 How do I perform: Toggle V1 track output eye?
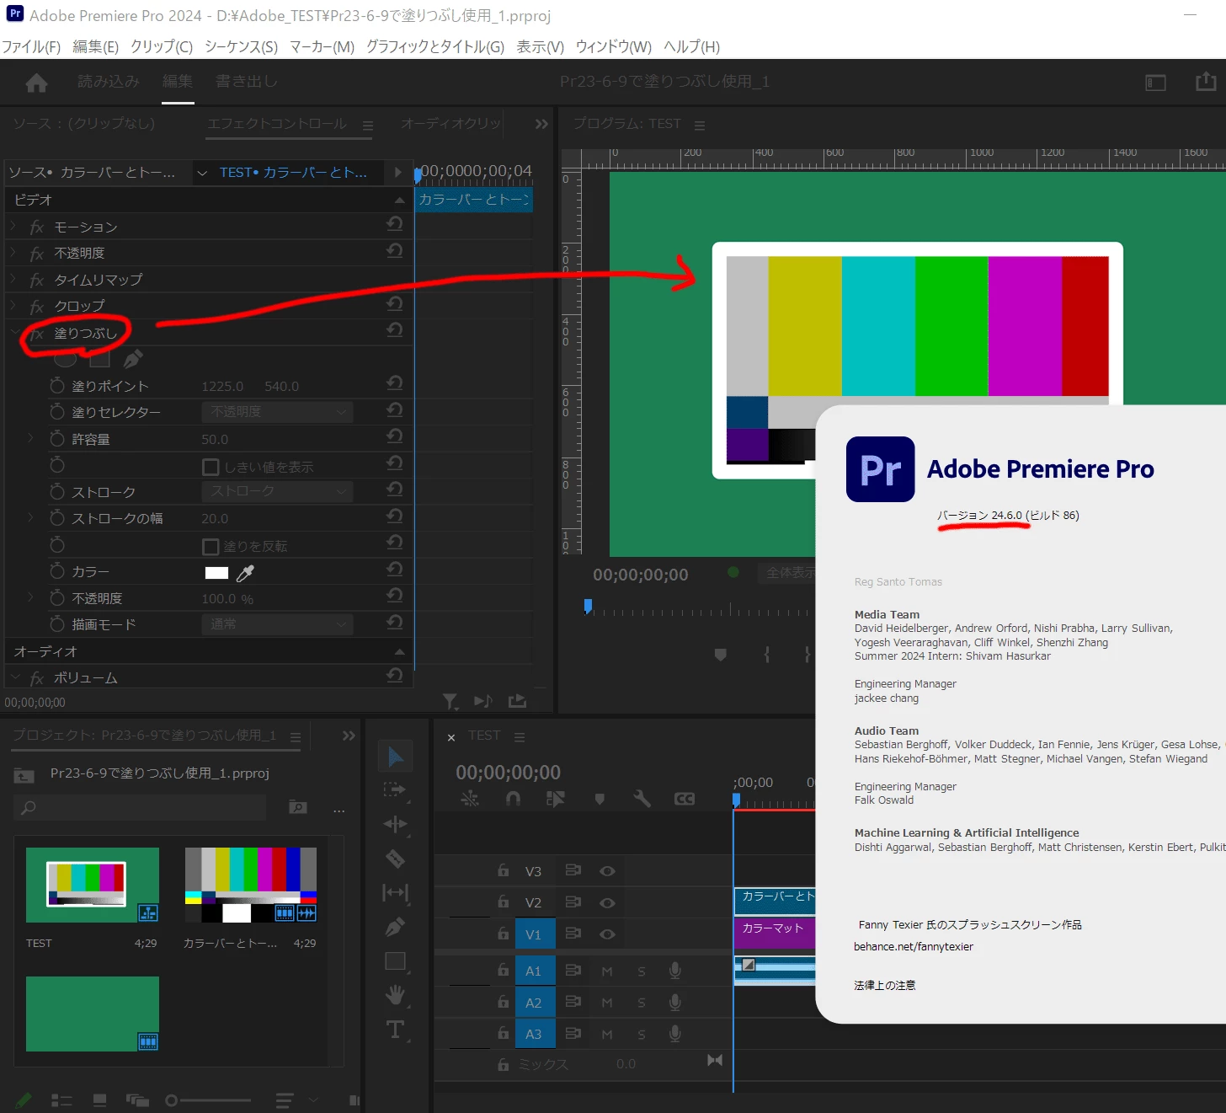(607, 934)
